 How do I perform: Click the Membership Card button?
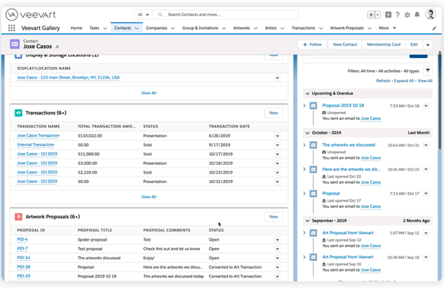[x=384, y=44]
